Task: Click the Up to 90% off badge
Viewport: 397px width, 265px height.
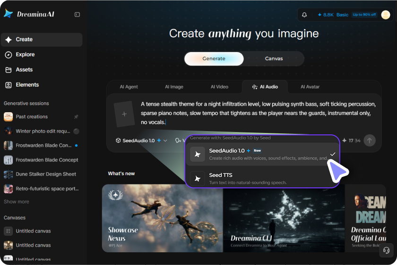Action: click(x=364, y=15)
